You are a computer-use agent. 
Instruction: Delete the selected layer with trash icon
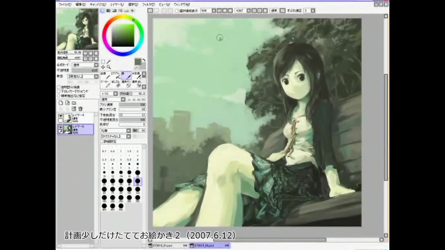80,109
